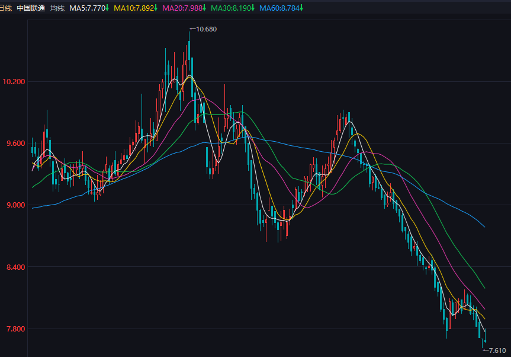Viewport: 511px width, 357px height.
Task: Select the 日线 daily chart tab
Action: point(6,8)
